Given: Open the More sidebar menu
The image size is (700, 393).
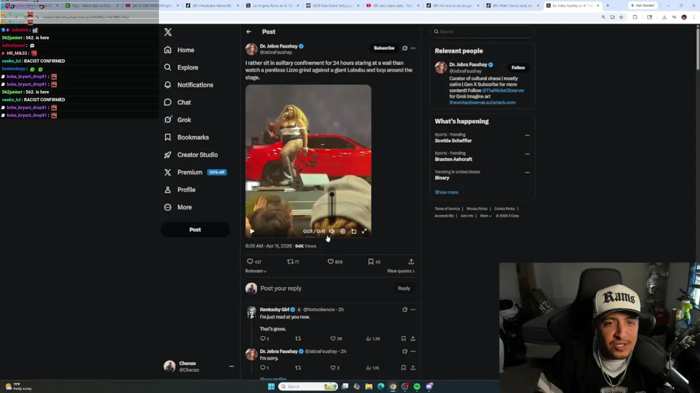Looking at the screenshot, I should coord(178,207).
